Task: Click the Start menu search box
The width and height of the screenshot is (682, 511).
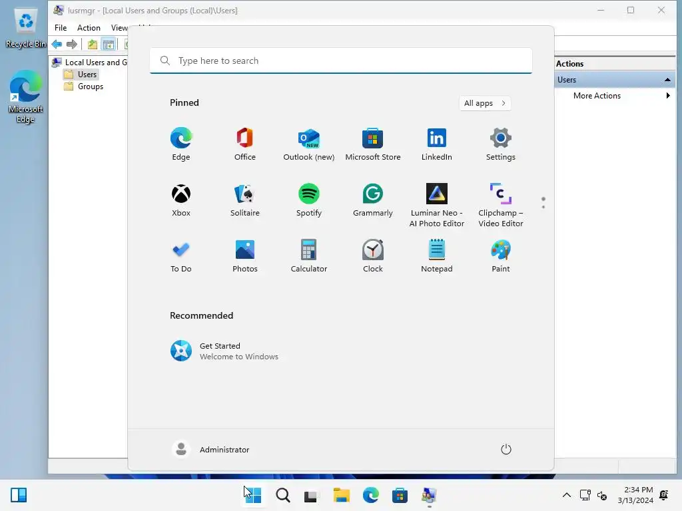Action: point(341,61)
